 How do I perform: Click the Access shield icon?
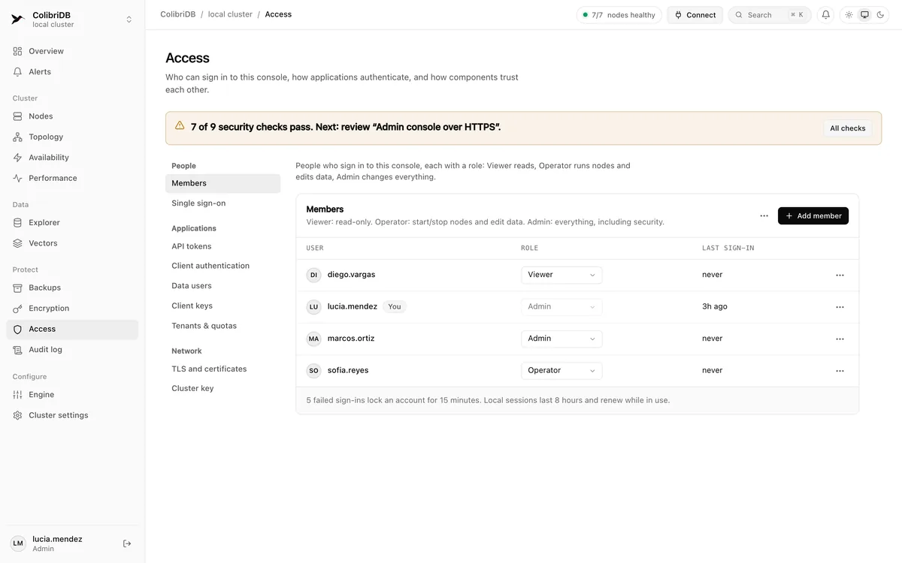[18, 329]
